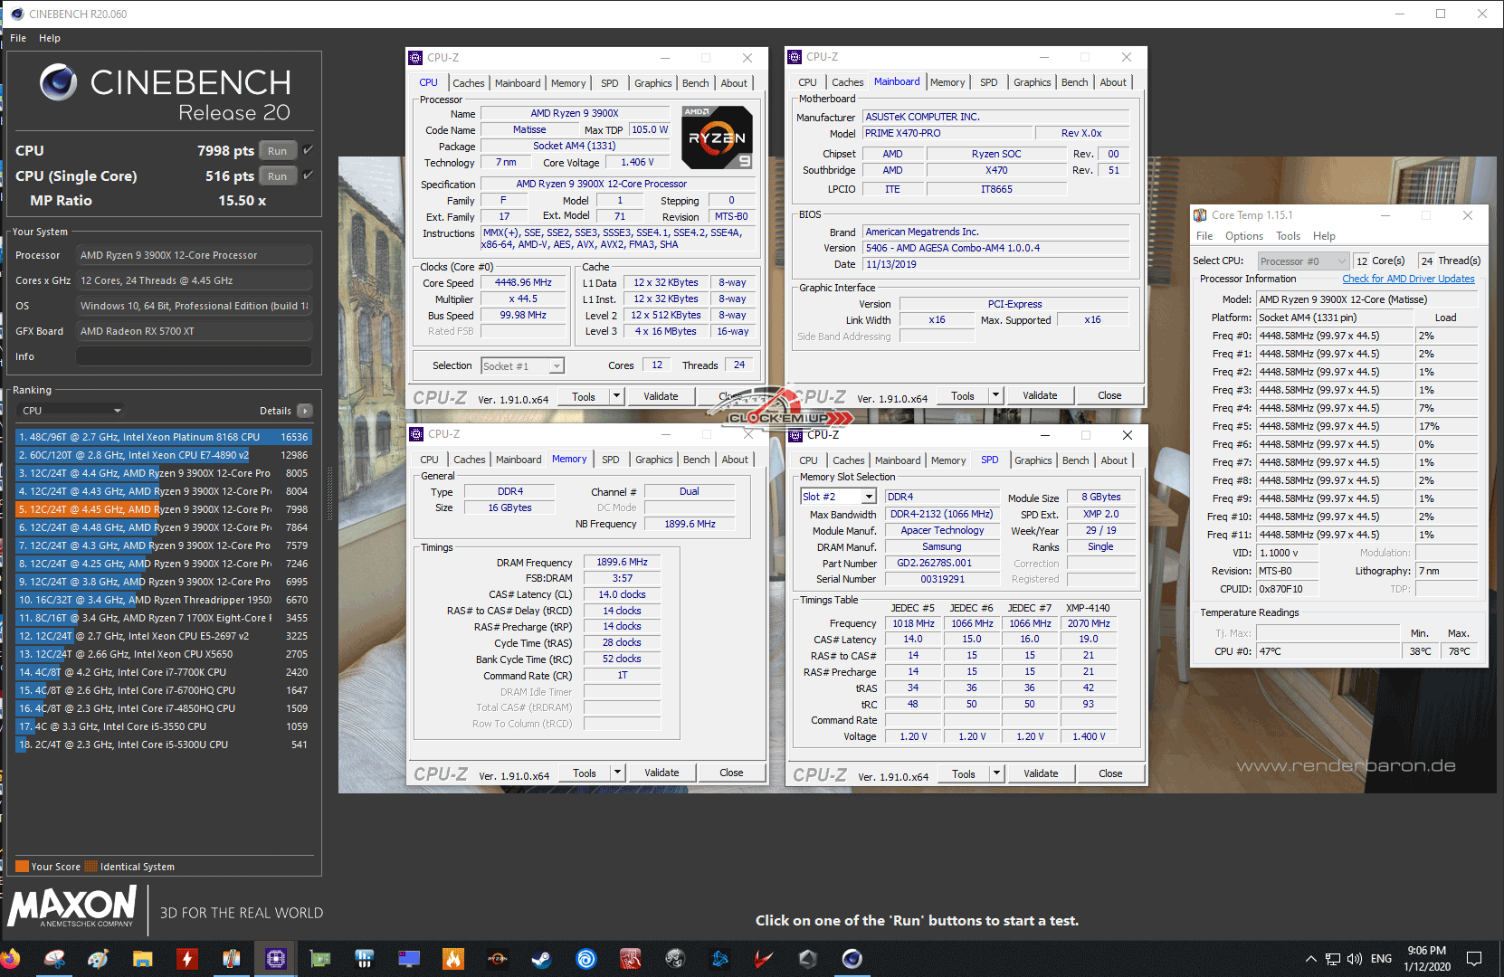The width and height of the screenshot is (1504, 977).
Task: Open the notification center icon
Action: pyautogui.click(x=1474, y=959)
